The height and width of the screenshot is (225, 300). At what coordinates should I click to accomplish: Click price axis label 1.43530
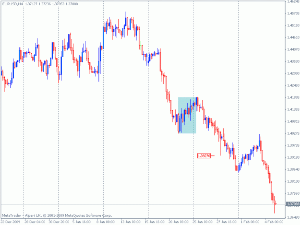[x=293, y=61]
